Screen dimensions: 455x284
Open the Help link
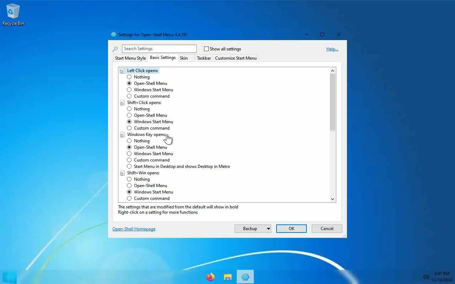pyautogui.click(x=332, y=49)
